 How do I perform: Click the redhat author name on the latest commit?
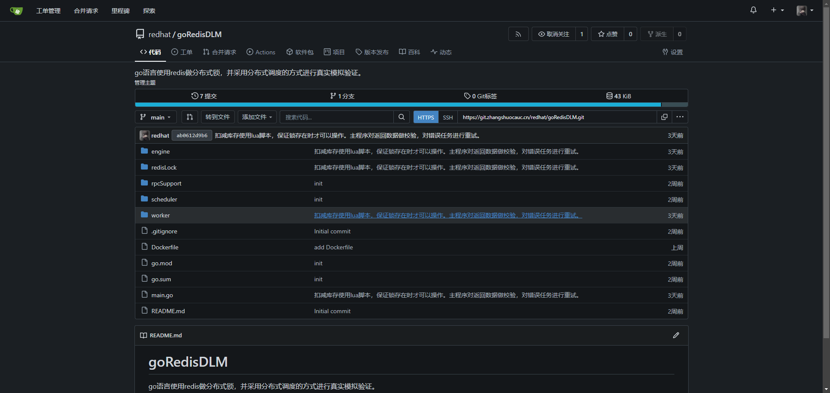160,135
